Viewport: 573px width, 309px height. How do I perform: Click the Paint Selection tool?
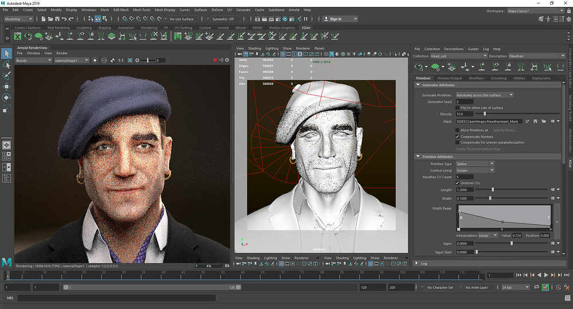coord(6,76)
